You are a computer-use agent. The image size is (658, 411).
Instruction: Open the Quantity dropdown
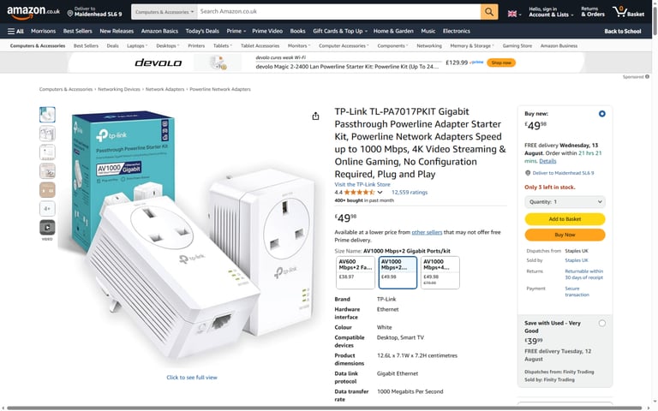[x=565, y=202]
